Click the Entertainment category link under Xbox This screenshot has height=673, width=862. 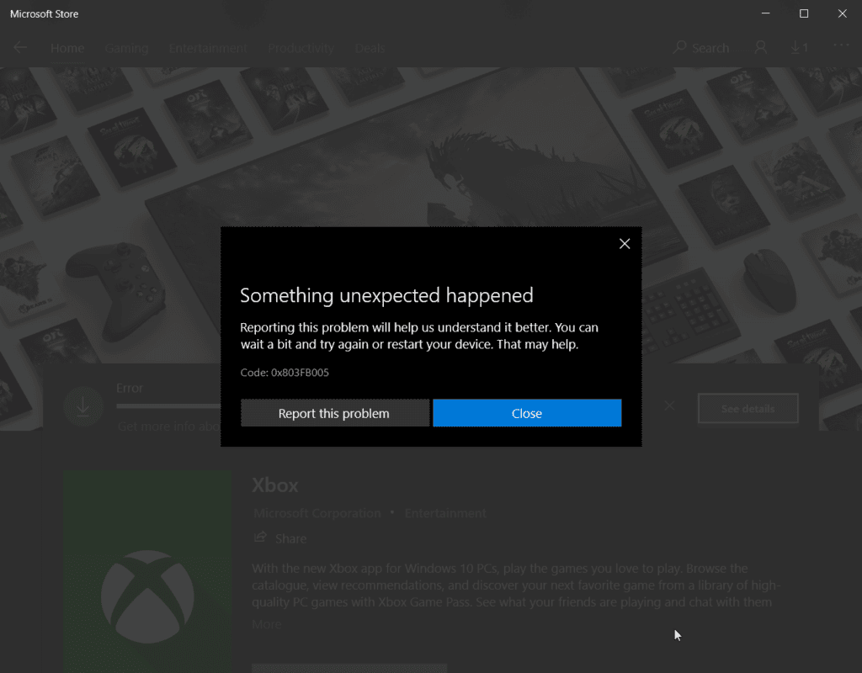click(445, 513)
